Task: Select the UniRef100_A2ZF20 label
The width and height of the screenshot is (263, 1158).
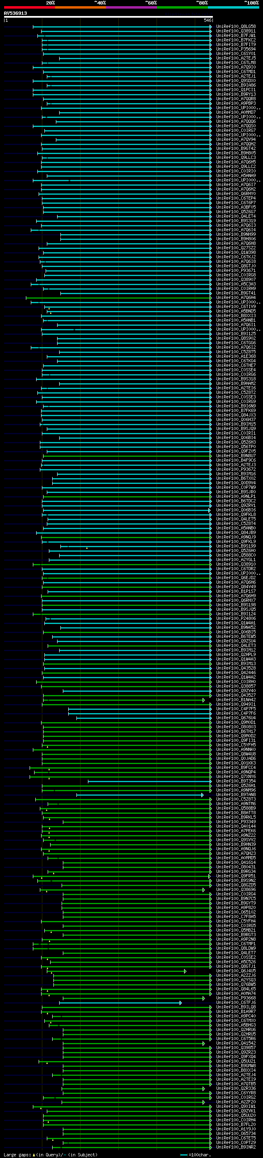Action: click(x=236, y=1102)
